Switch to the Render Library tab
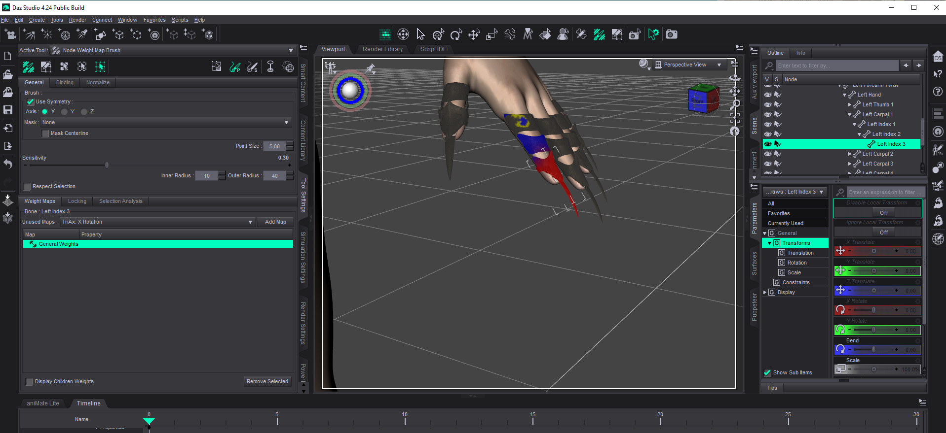946x433 pixels. click(382, 49)
